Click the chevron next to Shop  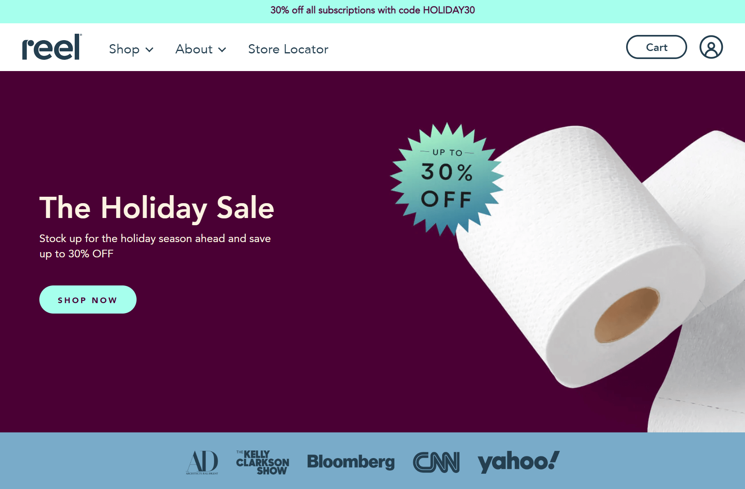pyautogui.click(x=150, y=50)
